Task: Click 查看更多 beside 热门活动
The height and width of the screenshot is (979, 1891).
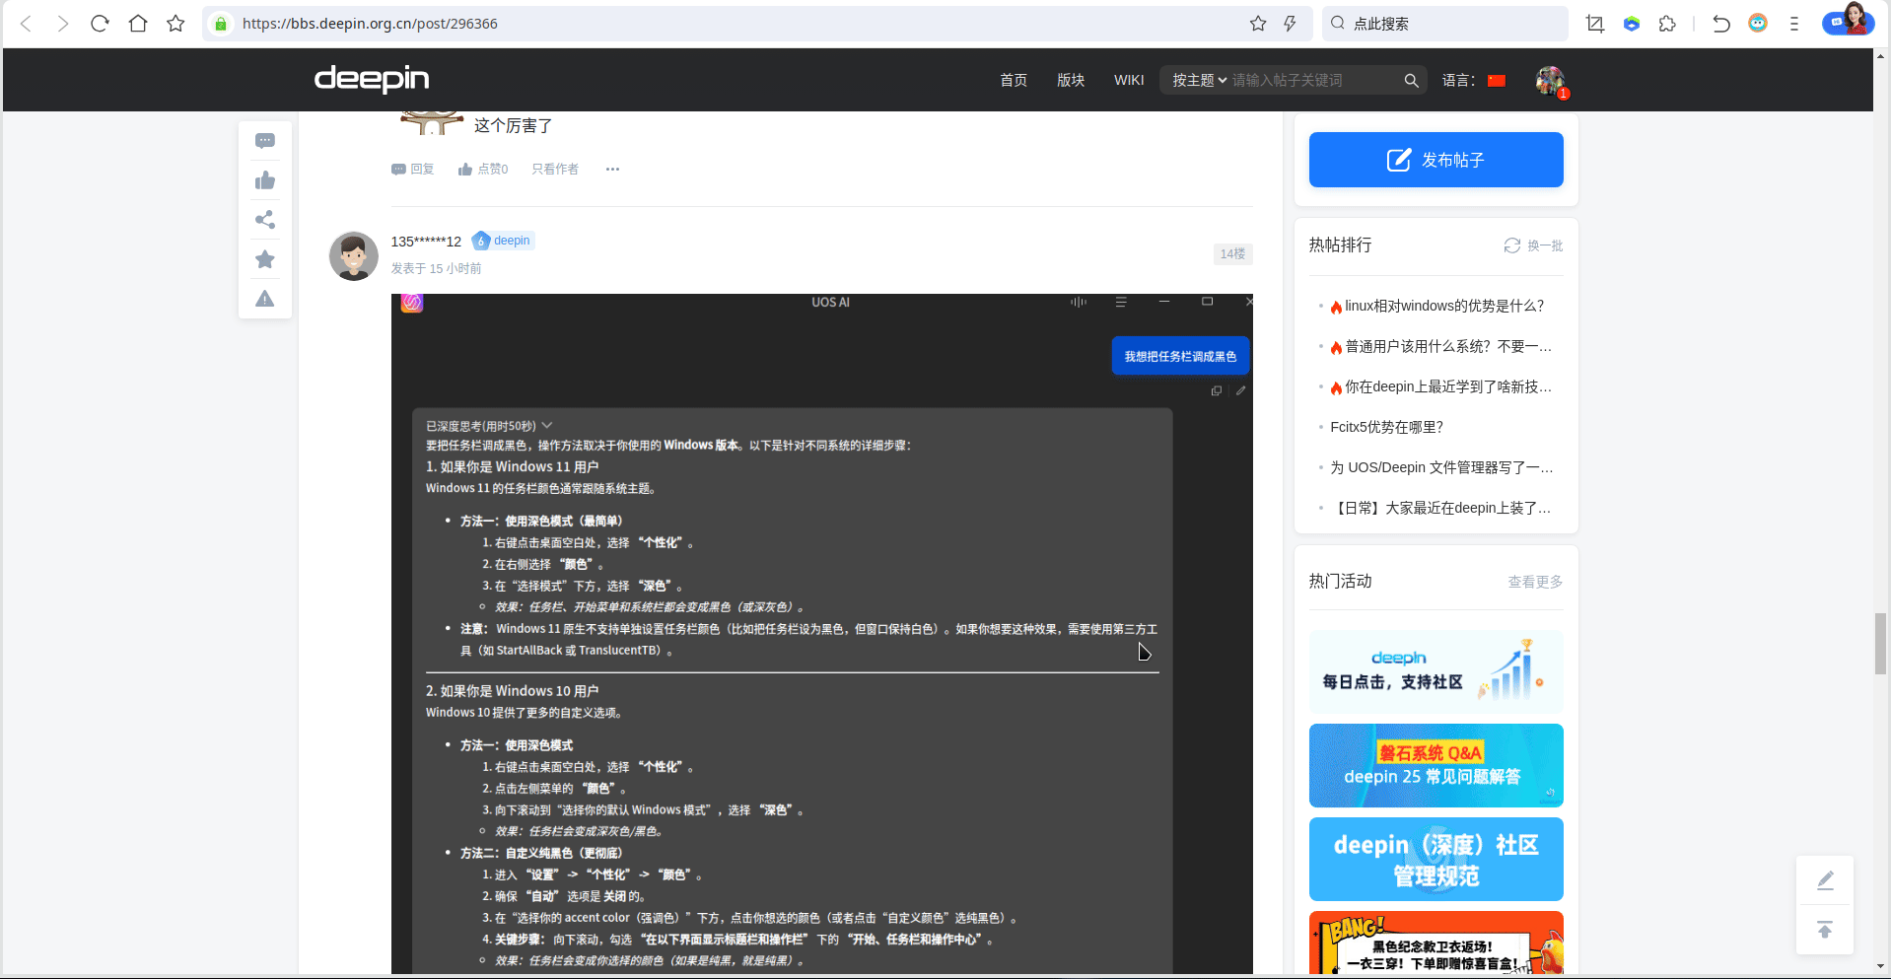Action: coord(1535,582)
